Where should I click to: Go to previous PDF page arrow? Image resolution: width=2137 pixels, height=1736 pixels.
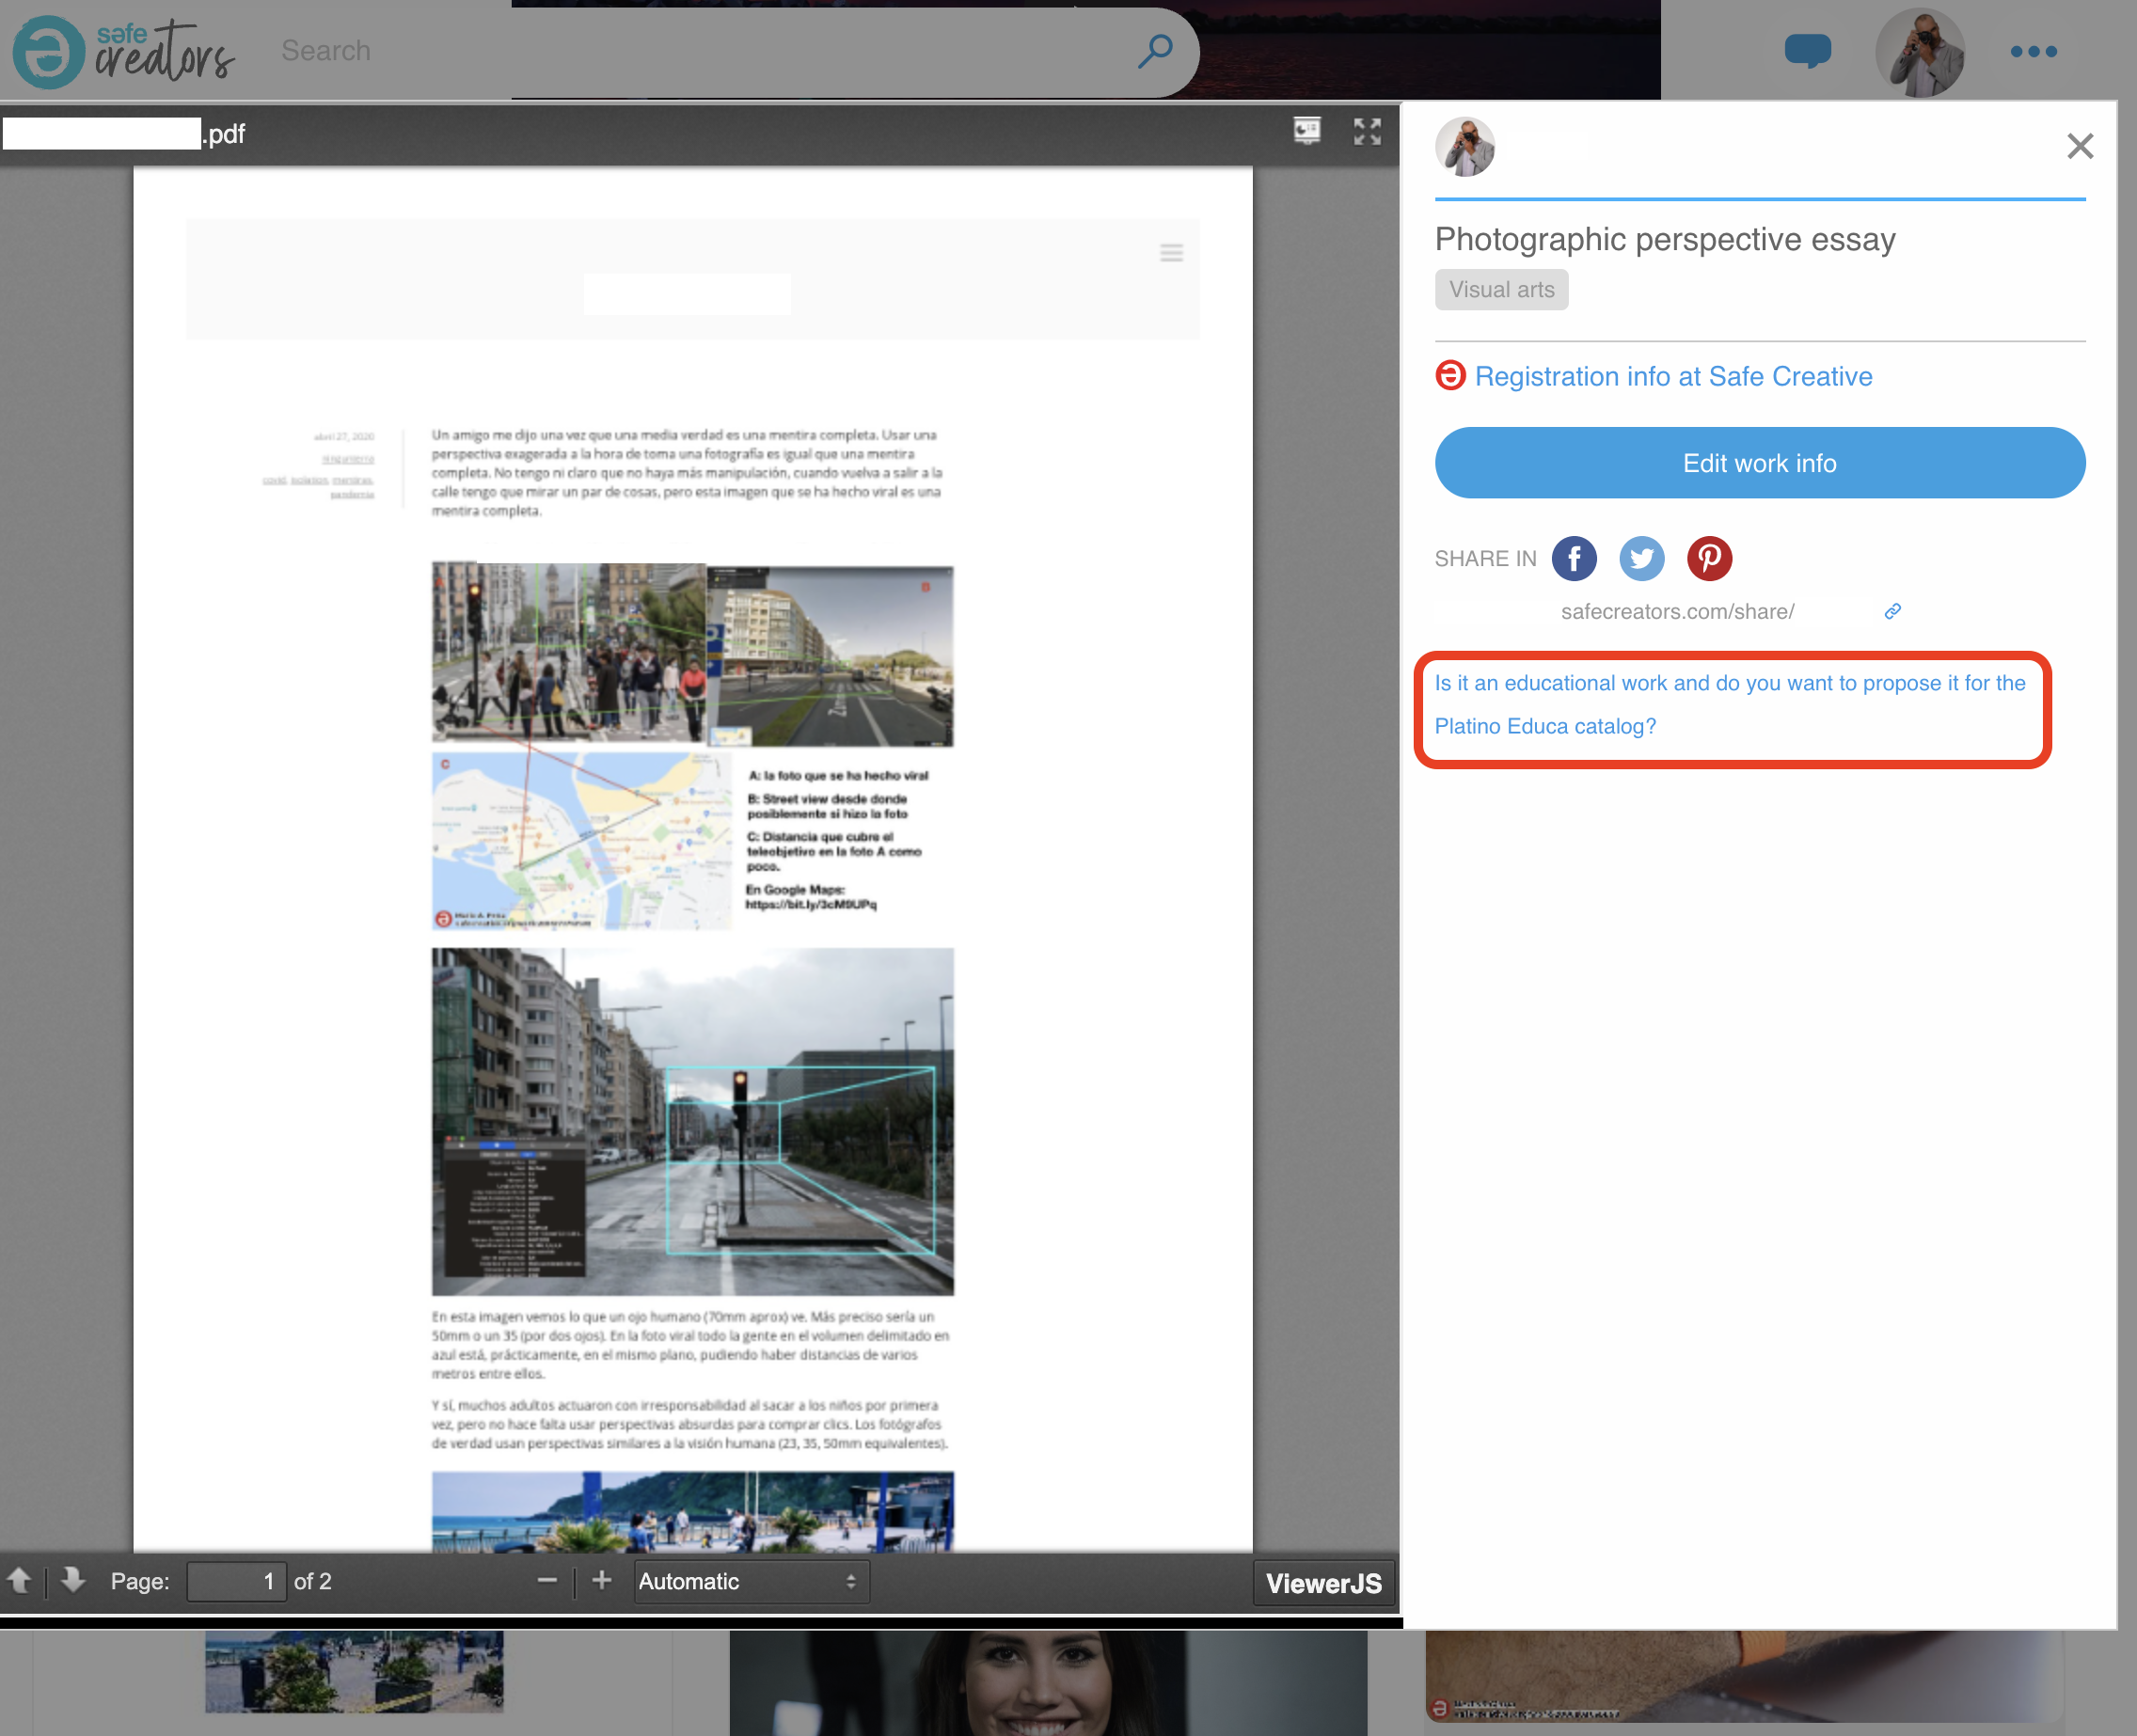pyautogui.click(x=20, y=1580)
